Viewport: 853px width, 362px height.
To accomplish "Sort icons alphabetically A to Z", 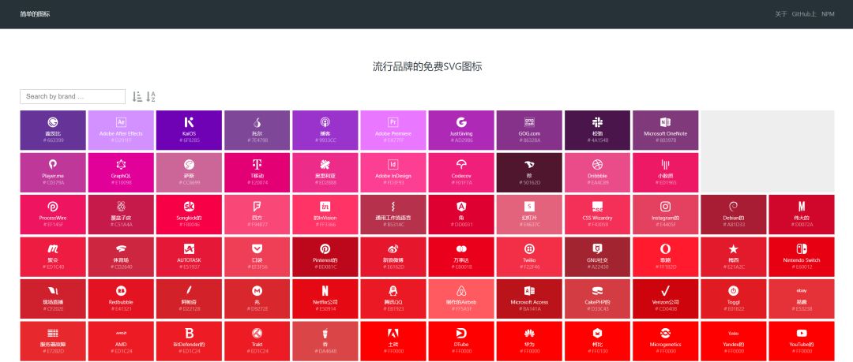I will (x=151, y=97).
